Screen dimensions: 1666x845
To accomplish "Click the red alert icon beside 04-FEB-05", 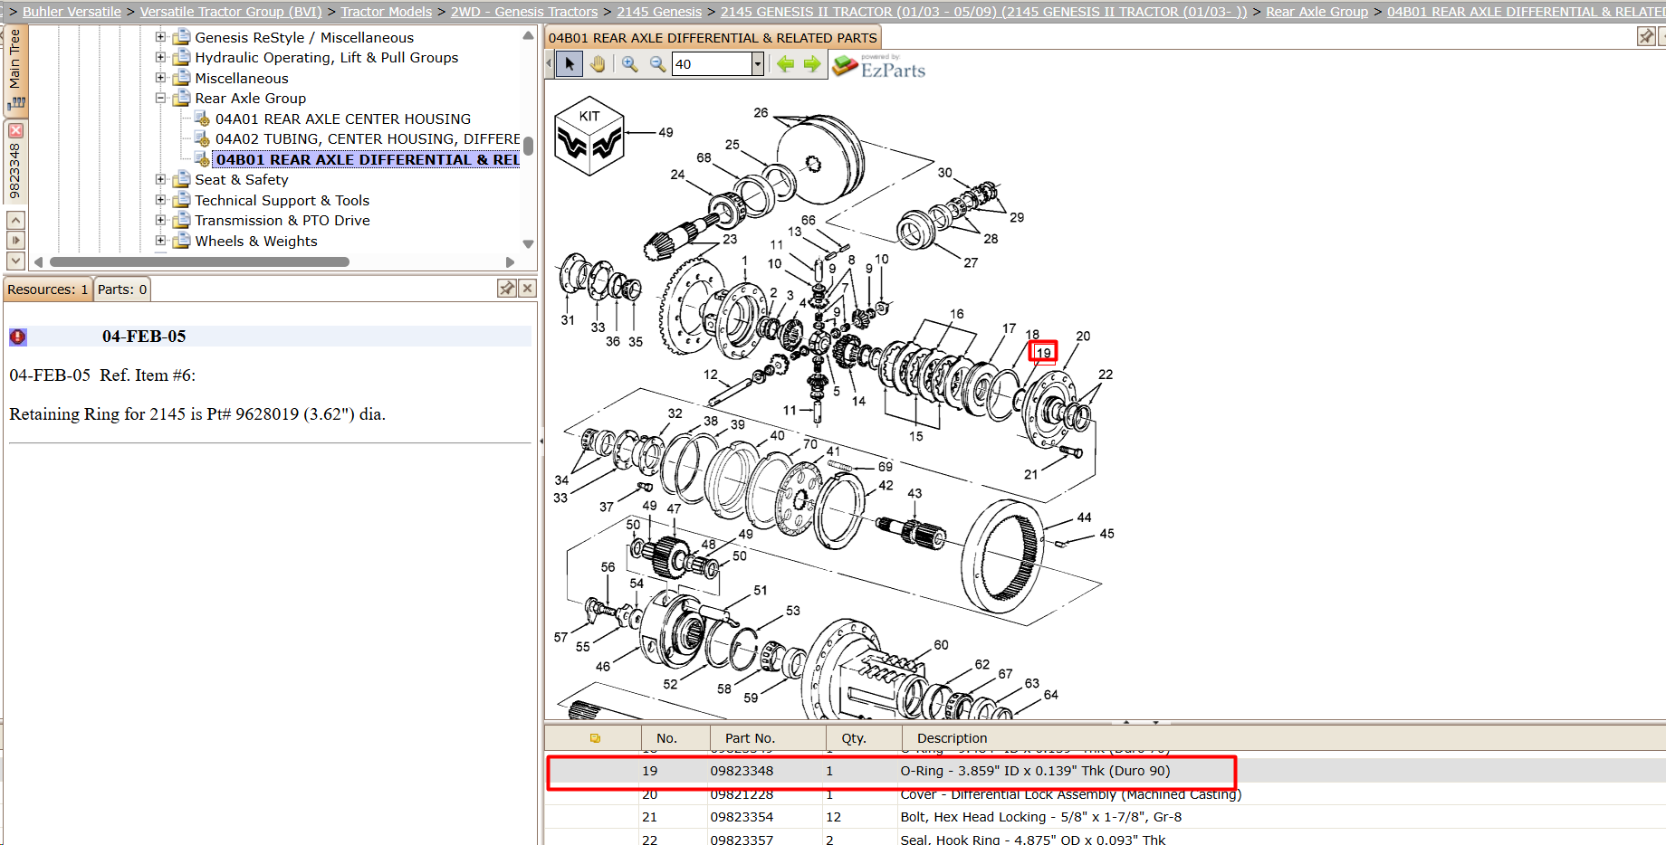I will (18, 337).
